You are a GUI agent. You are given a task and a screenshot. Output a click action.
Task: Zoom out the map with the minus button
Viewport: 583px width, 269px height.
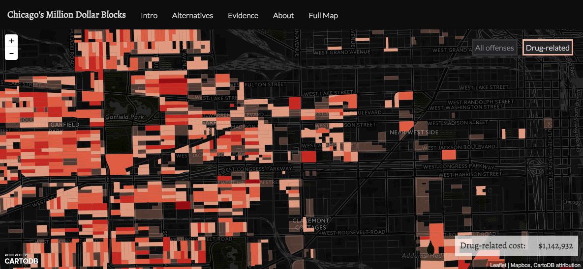tap(11, 54)
